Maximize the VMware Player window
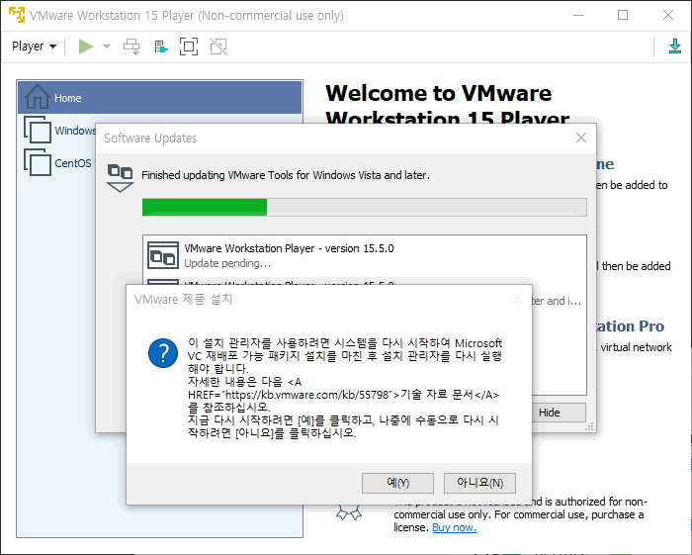The height and width of the screenshot is (555, 692). coord(623,15)
